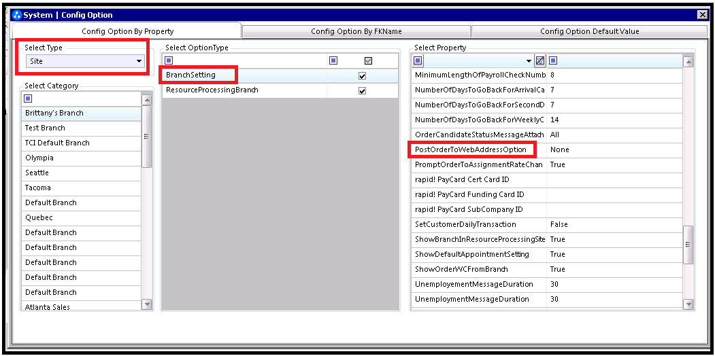
Task: Select rapid! PayCard SubCompany ID
Action: (469, 210)
